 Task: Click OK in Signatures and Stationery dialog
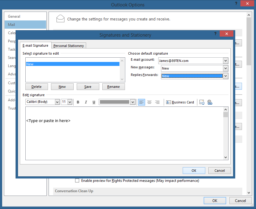194,171
